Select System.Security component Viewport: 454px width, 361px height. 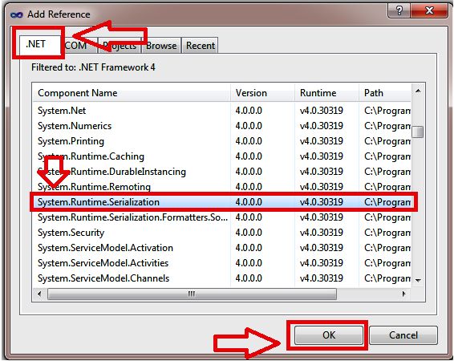click(x=222, y=233)
